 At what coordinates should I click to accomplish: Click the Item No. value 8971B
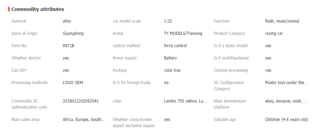(x=68, y=45)
